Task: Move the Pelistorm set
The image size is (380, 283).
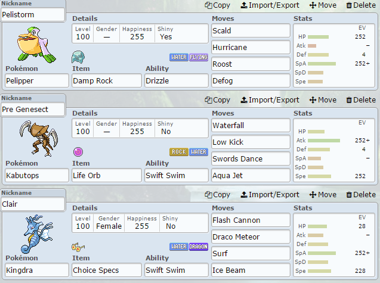Action: click(323, 5)
